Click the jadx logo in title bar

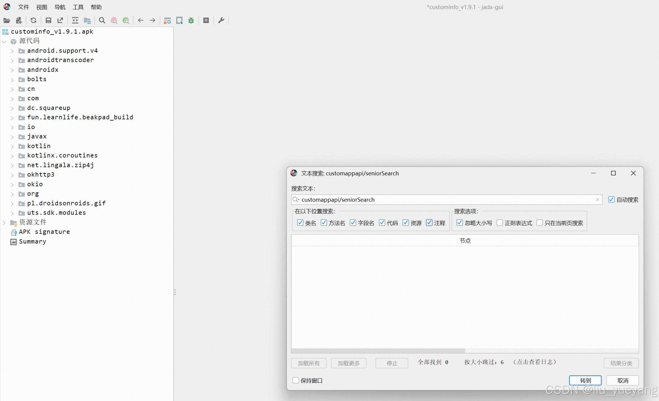[x=7, y=7]
